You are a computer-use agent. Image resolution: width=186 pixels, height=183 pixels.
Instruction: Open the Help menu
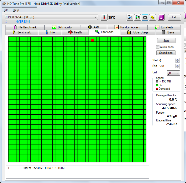[16, 10]
